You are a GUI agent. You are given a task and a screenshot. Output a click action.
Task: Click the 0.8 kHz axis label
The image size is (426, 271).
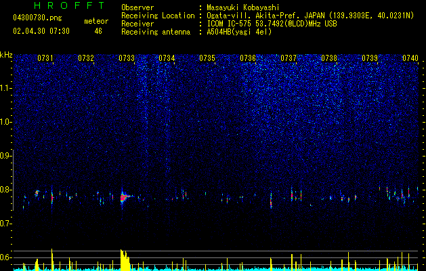(5, 190)
